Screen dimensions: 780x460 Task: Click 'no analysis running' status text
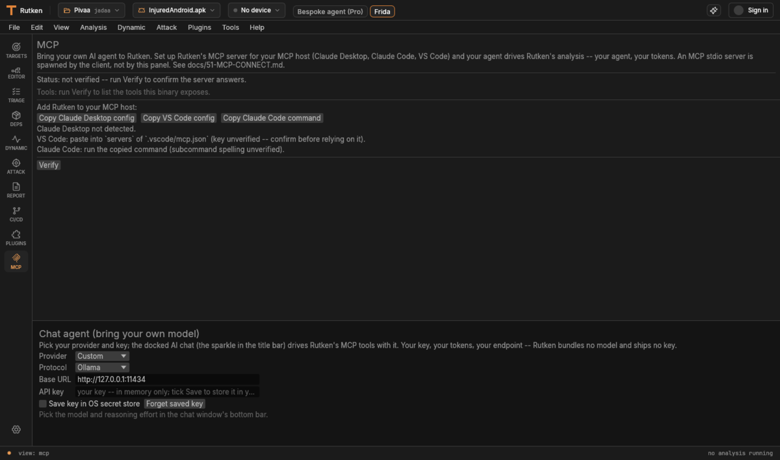[x=740, y=453]
